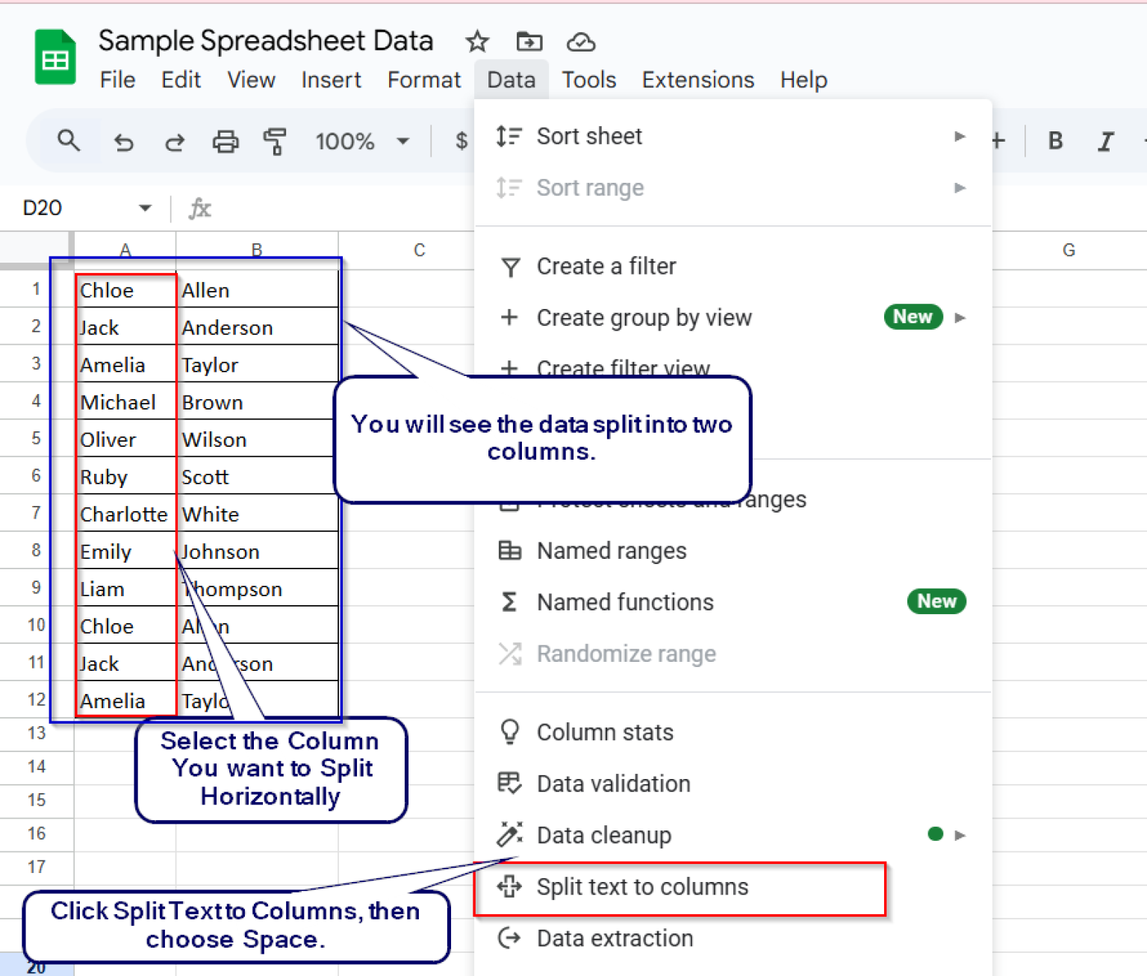
Task: Open Column stats
Action: 605,732
